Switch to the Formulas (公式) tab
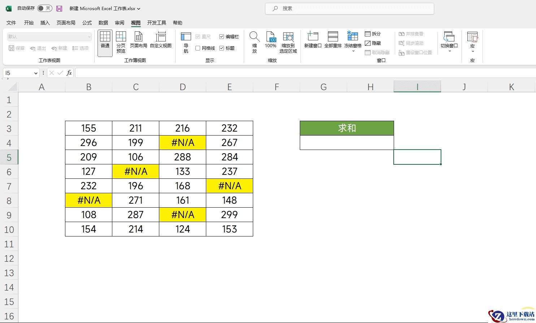This screenshot has height=323, width=536. (87, 23)
